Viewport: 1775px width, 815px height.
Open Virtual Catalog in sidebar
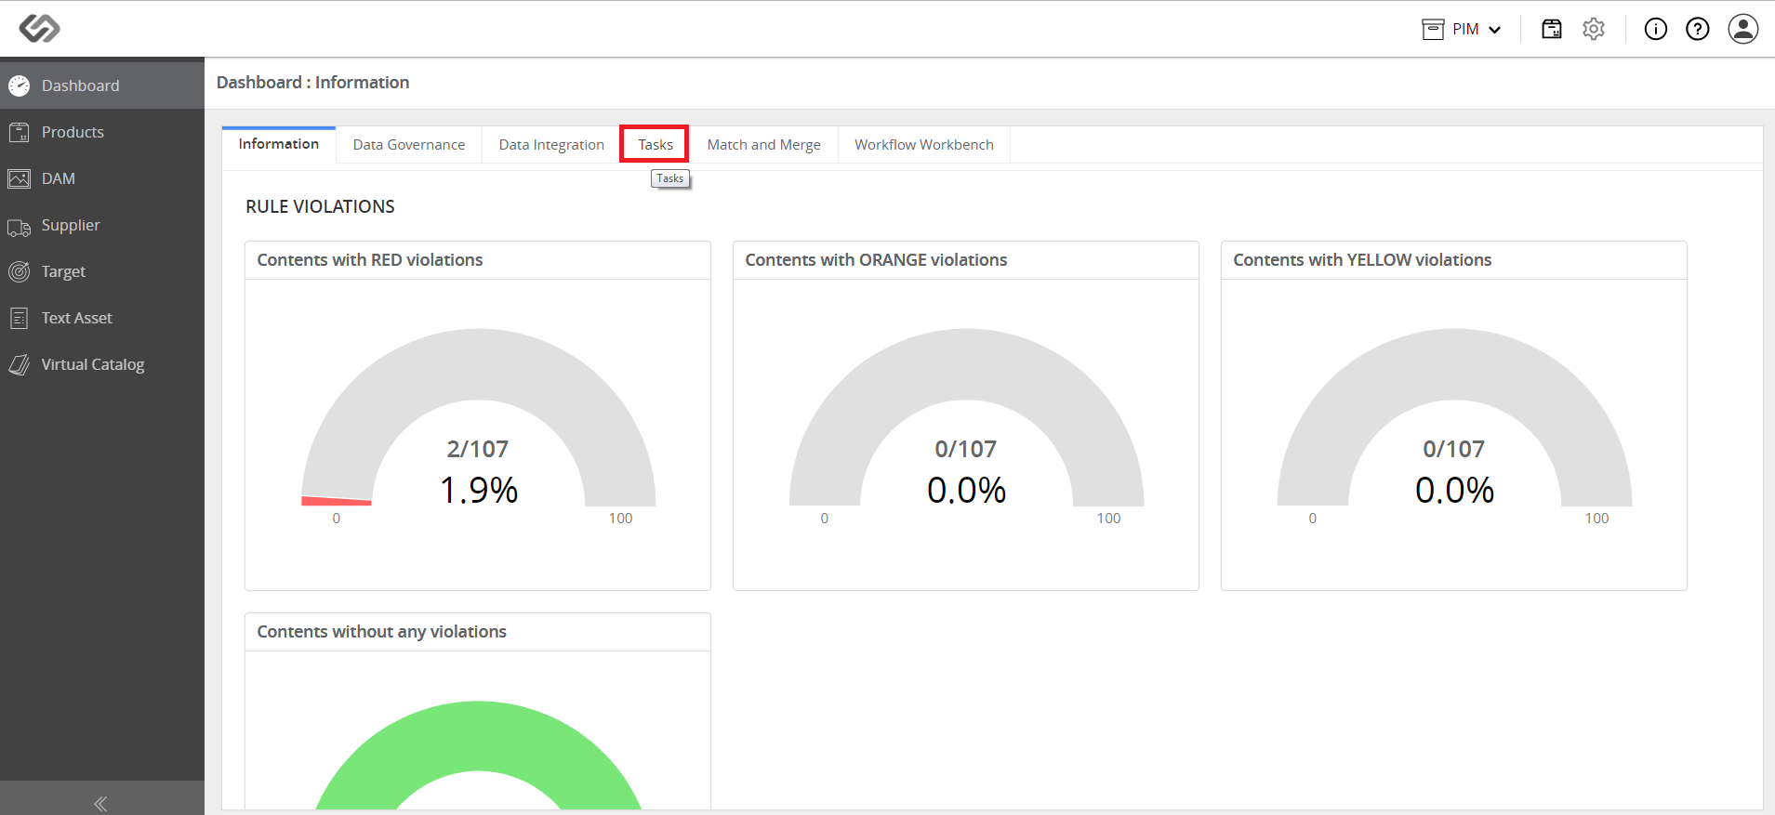102,364
